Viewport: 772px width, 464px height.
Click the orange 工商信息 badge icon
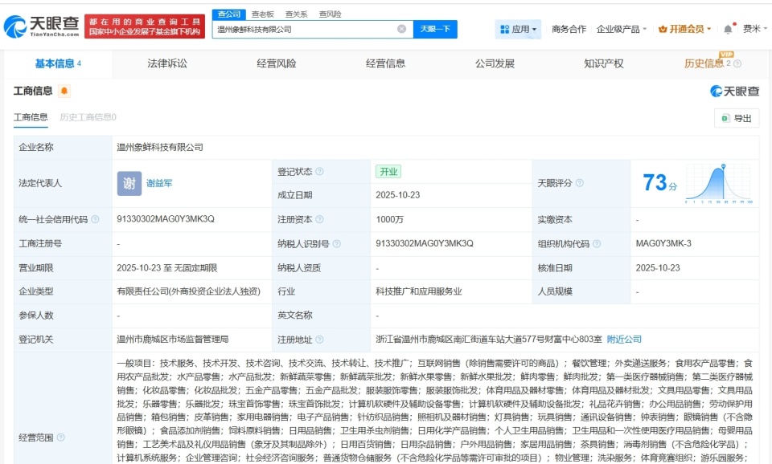click(x=64, y=92)
